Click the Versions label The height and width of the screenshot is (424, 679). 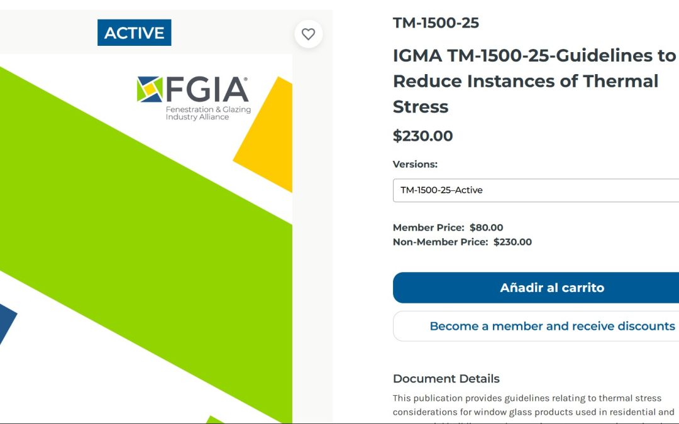[414, 164]
